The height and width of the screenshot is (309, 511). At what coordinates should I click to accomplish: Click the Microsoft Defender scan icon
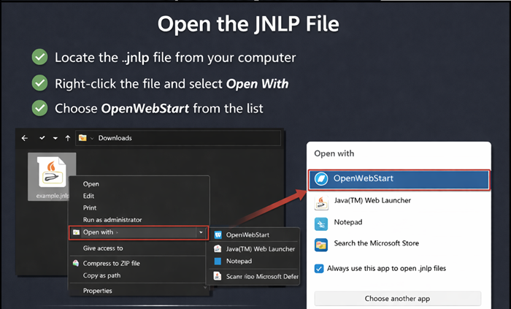tap(218, 276)
